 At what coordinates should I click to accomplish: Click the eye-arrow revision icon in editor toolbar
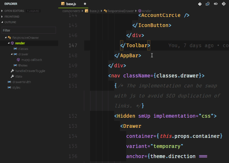pos(216,4)
